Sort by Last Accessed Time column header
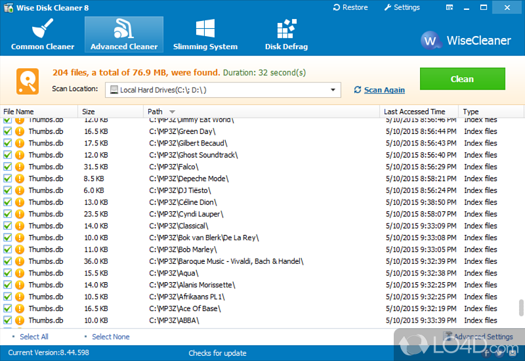The image size is (525, 361). (414, 112)
